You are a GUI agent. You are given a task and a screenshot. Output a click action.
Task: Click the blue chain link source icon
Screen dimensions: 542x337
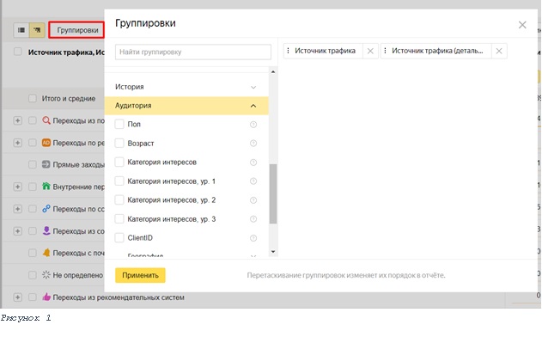tap(46, 209)
